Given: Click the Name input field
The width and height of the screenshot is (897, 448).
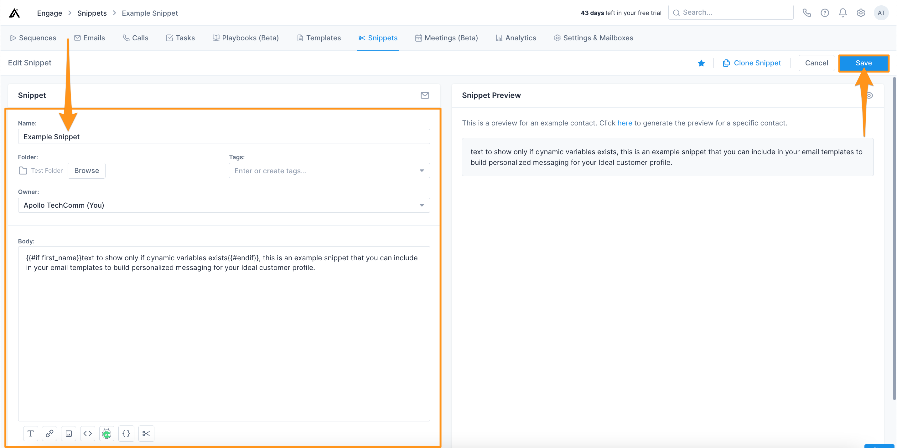Looking at the screenshot, I should click(224, 136).
